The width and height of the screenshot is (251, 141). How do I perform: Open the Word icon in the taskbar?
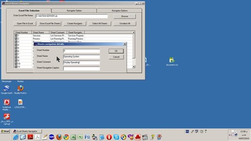point(87,137)
